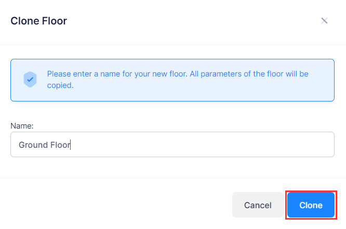Close the Clone Floor dialog with X

(x=324, y=21)
